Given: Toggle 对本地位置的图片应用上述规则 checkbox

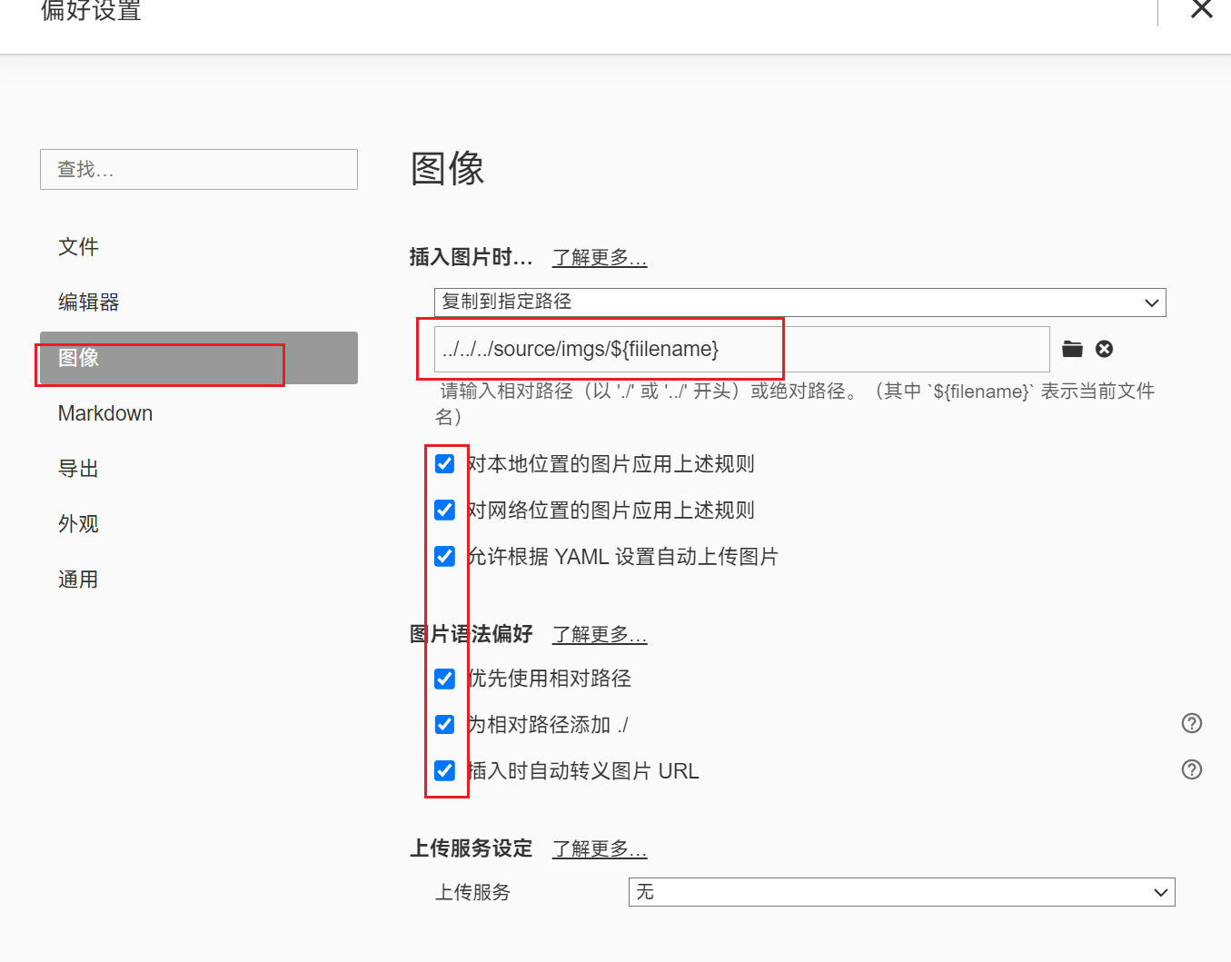Looking at the screenshot, I should click(x=444, y=464).
